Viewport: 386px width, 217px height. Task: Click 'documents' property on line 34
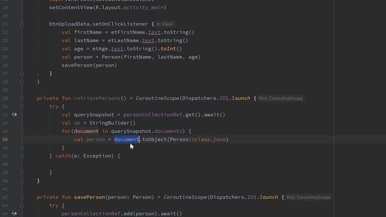[168, 131]
